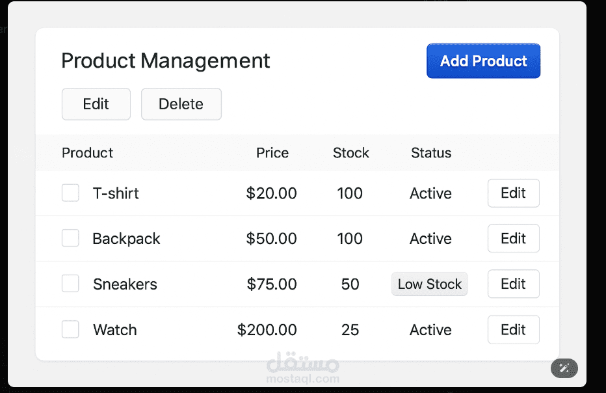Screen dimensions: 606x393
Task: Click Edit on the Watch row
Action: (x=513, y=329)
